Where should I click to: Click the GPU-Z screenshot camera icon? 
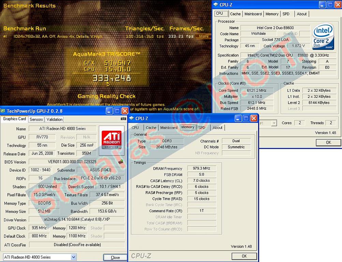[x=123, y=119]
